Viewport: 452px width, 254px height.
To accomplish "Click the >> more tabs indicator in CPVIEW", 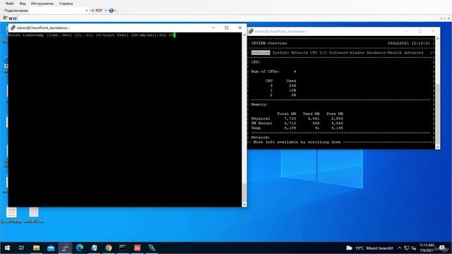I will pyautogui.click(x=432, y=53).
